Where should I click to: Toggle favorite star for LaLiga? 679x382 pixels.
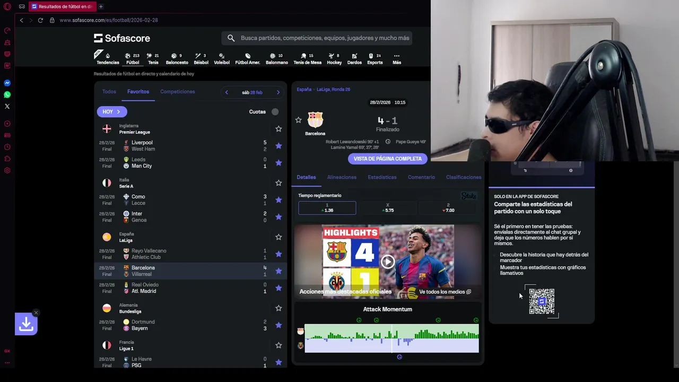pyautogui.click(x=278, y=237)
